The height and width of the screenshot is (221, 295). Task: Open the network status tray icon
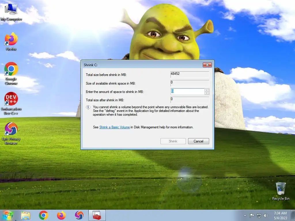[x=259, y=216]
